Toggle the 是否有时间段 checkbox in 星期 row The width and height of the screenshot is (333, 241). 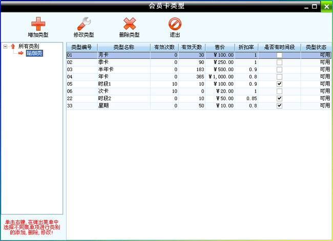[279, 105]
